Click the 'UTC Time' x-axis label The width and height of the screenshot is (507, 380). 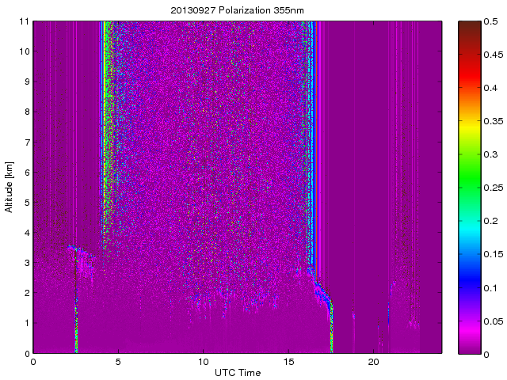click(x=238, y=373)
